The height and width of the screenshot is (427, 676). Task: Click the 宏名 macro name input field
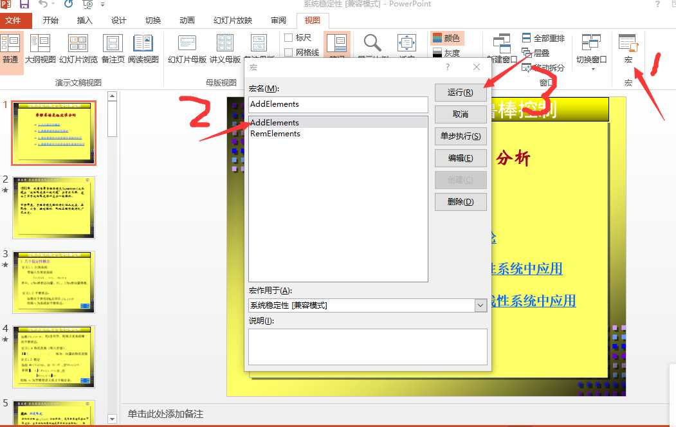tap(338, 104)
